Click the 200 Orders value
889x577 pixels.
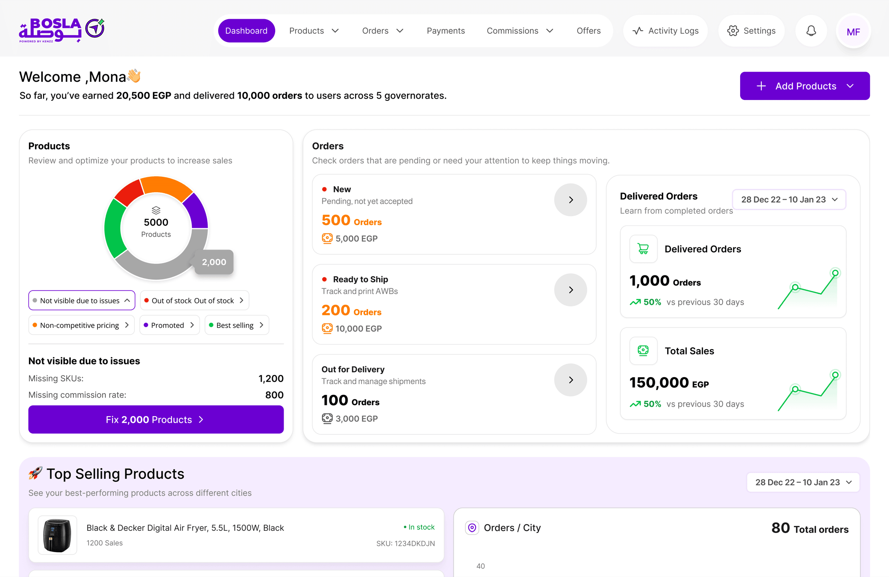[351, 310]
